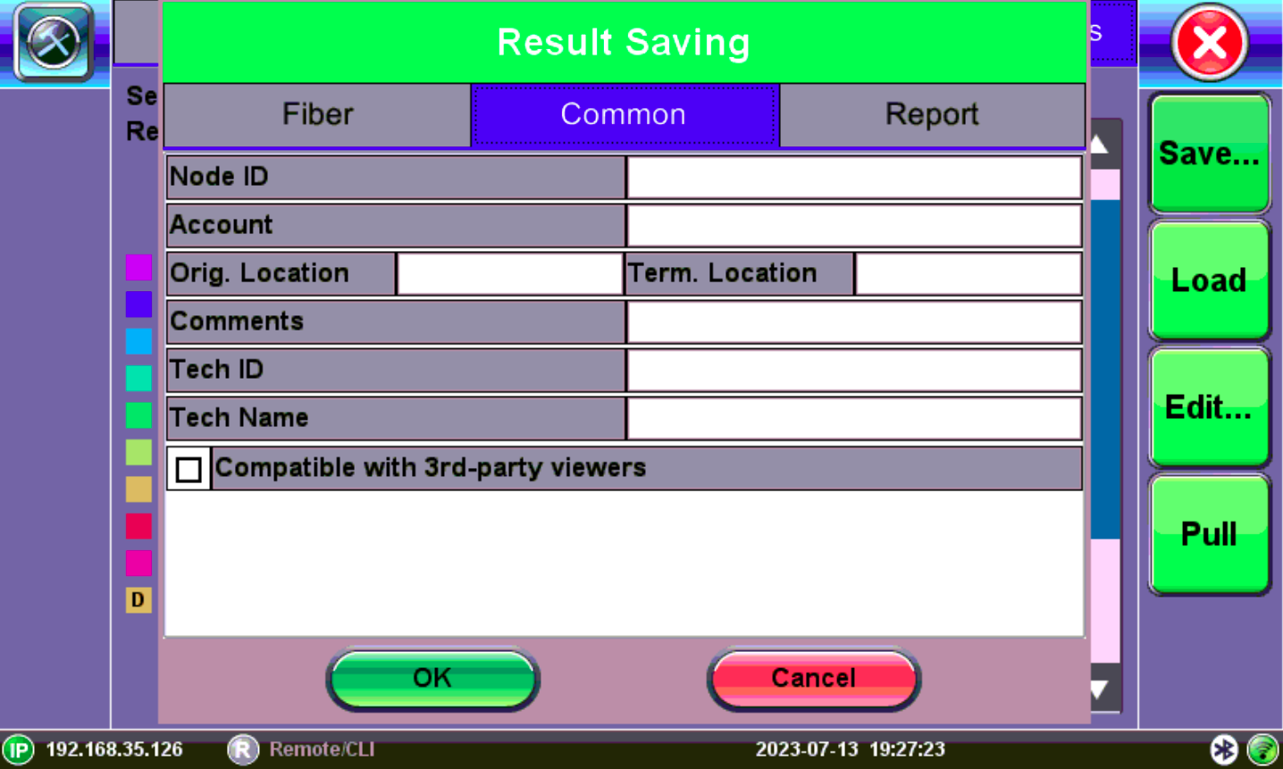The width and height of the screenshot is (1283, 769).
Task: Select the Common tab
Action: click(x=624, y=114)
